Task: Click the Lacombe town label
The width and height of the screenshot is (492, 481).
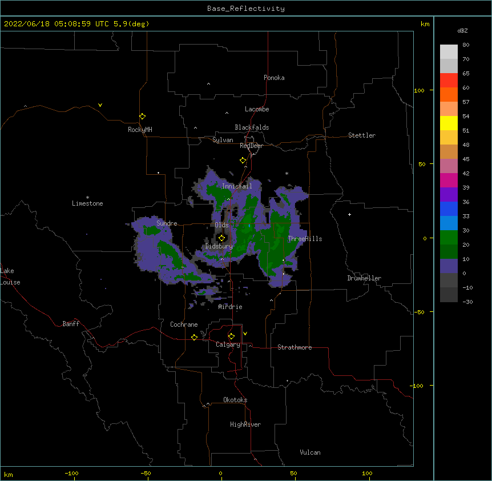Action: (257, 109)
